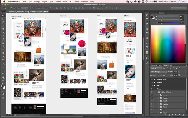Screen dimensions: 188x118
Task: Hide the Fashion layer group
Action: (152, 104)
